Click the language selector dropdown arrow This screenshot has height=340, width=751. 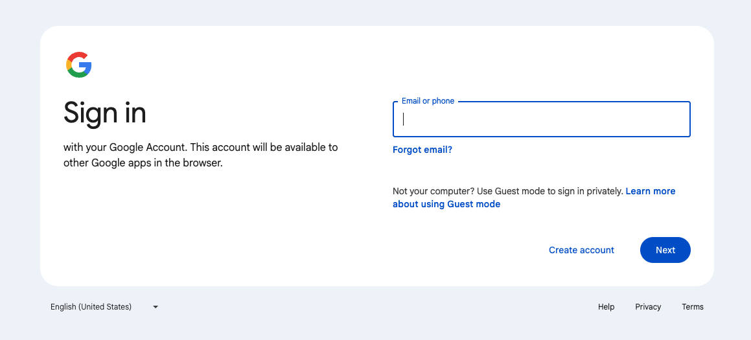pos(156,307)
